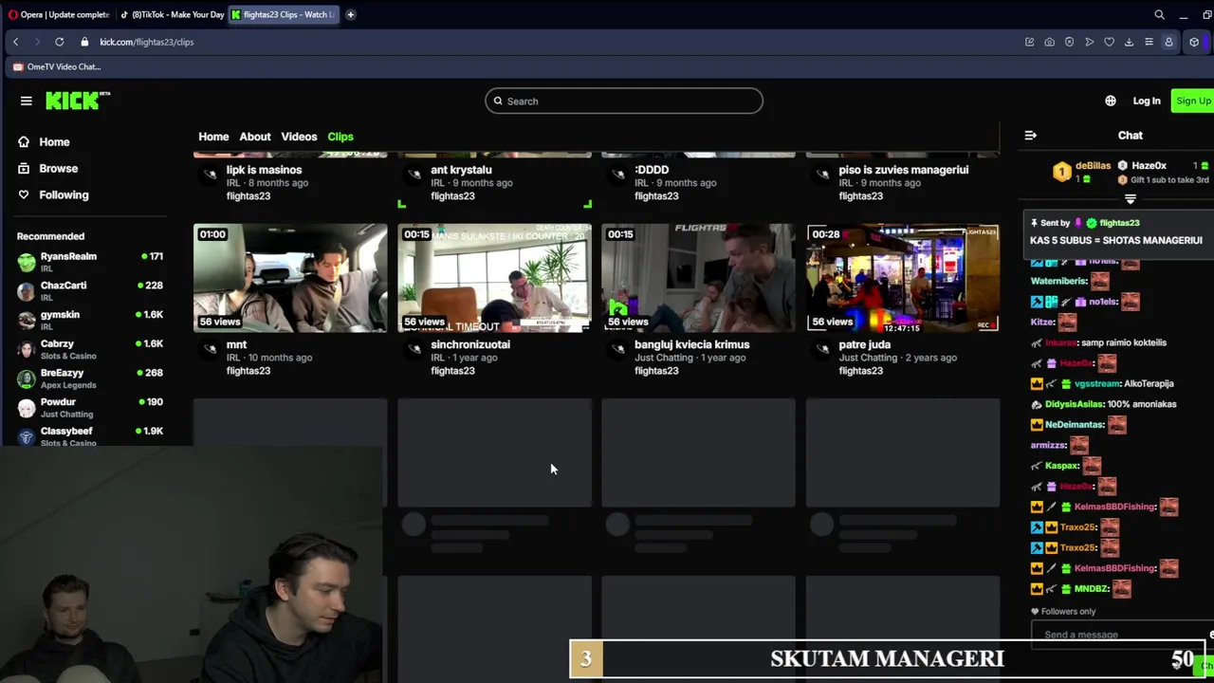
Task: Open the OmeTV Video Chat bookmark
Action: point(57,66)
